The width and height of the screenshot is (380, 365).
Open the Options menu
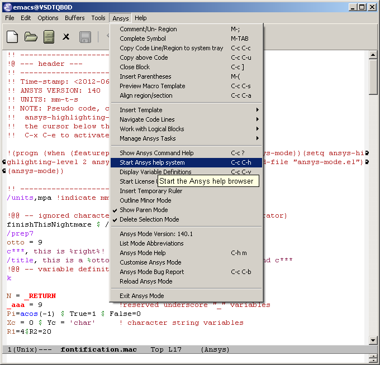[x=48, y=18]
